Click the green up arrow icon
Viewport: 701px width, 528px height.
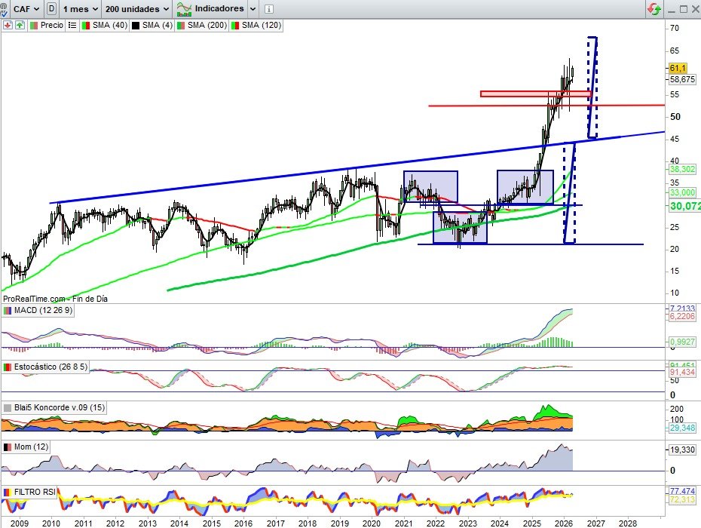[x=20, y=25]
